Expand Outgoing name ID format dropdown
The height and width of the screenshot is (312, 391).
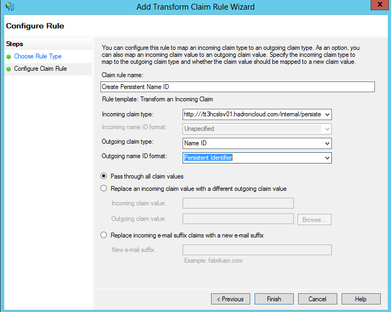[327, 158]
